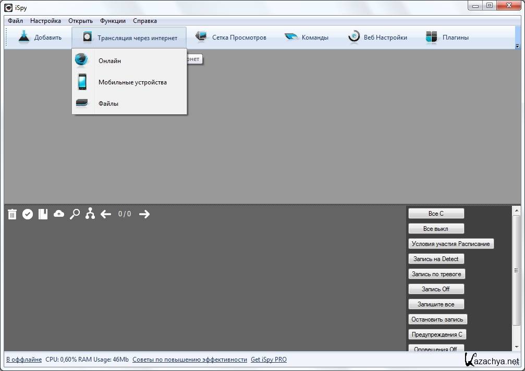Click the trash delete icon
Screen dimensions: 525x371
13,214
